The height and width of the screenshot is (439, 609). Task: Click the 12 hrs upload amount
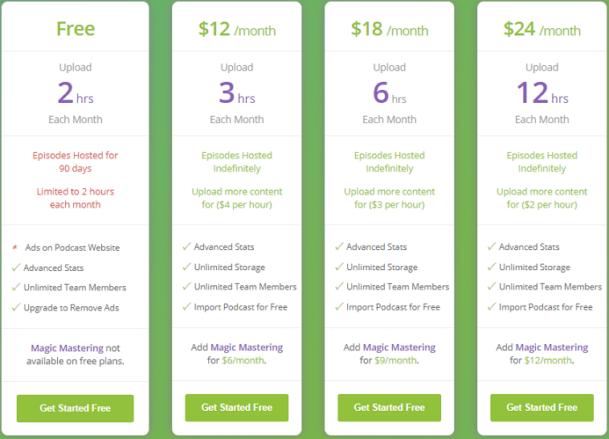tap(542, 93)
